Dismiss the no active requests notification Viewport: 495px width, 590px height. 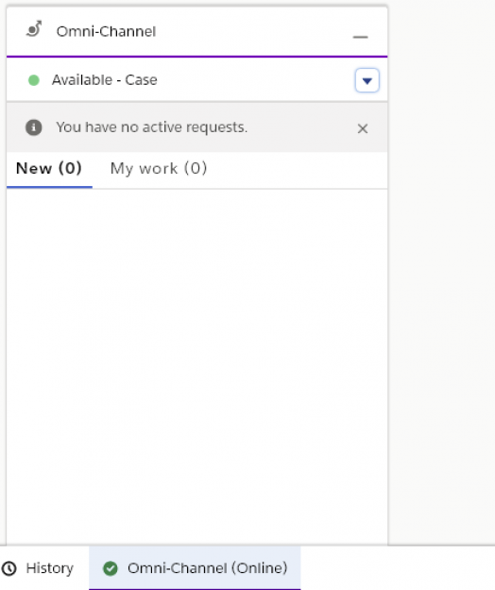click(x=363, y=128)
